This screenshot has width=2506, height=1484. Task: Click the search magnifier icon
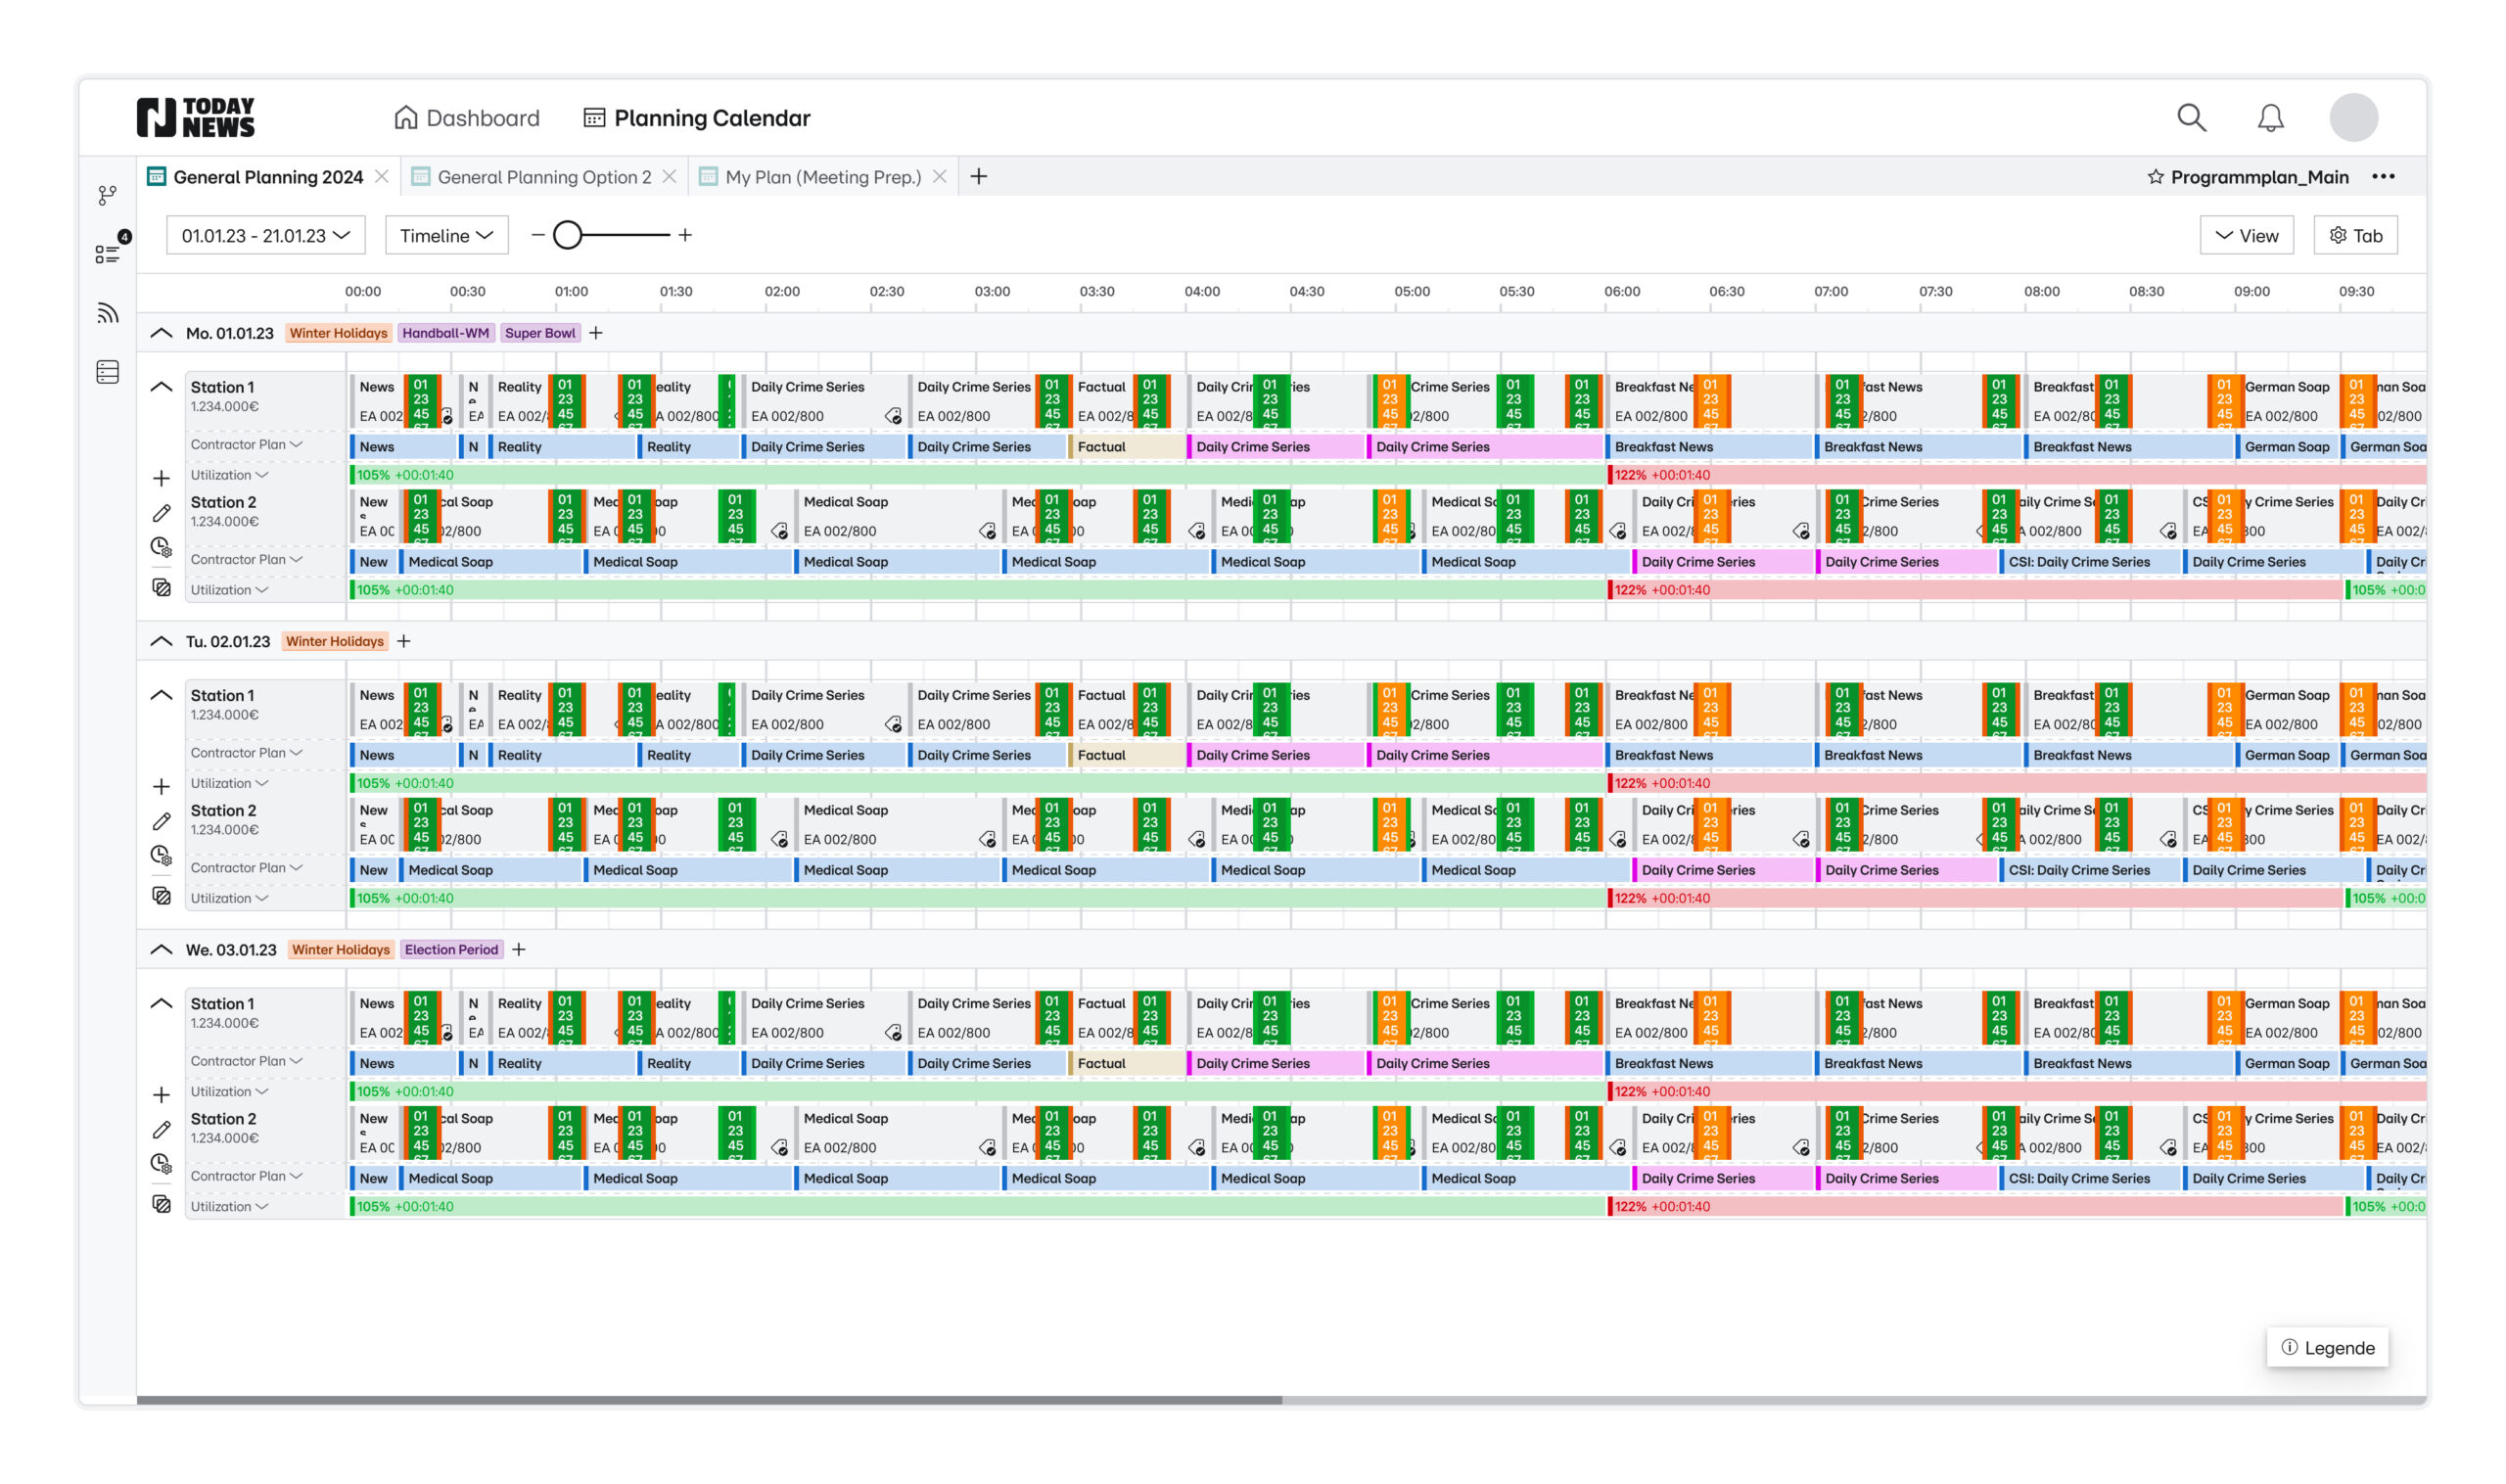click(2190, 118)
